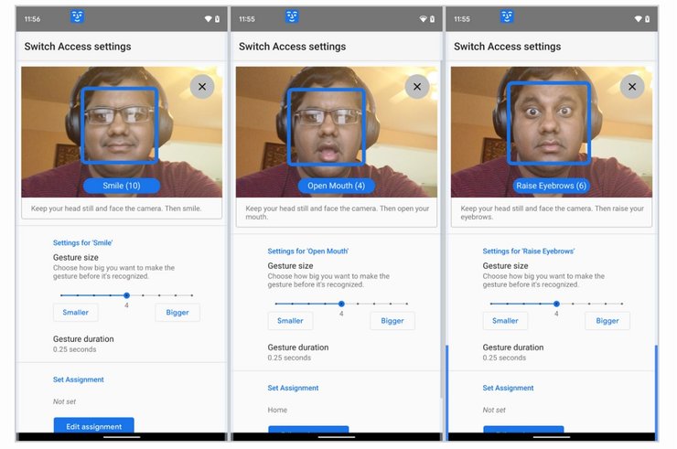Screen dimensions: 677x449
Task: Click Raise Eyebrows gesture size slider handle
Action: pyautogui.click(x=556, y=304)
